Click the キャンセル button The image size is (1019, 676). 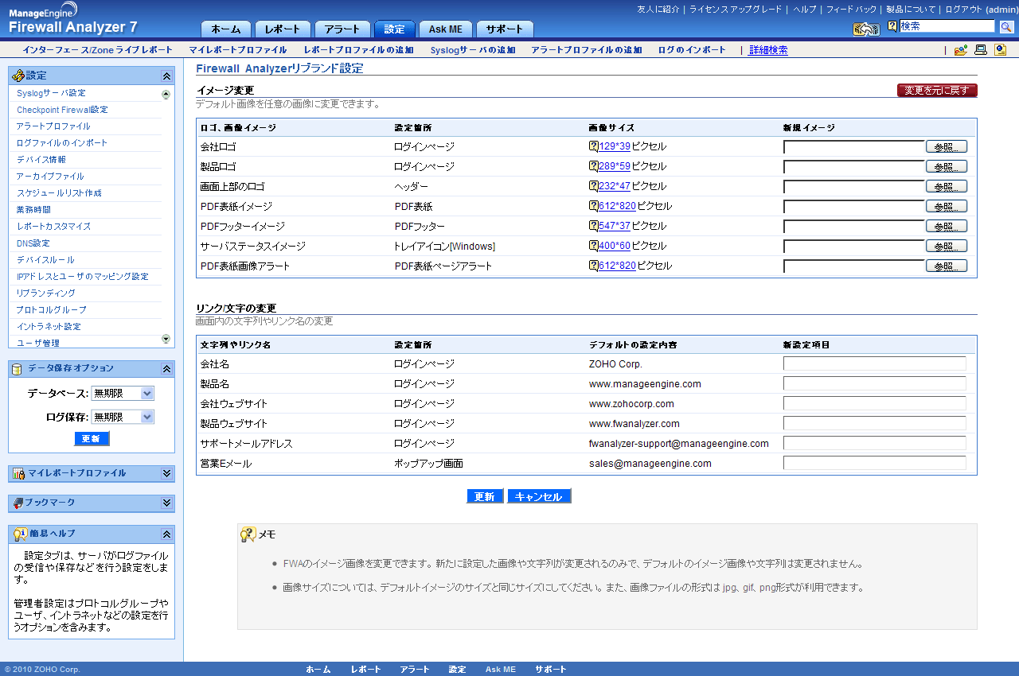[x=539, y=496]
